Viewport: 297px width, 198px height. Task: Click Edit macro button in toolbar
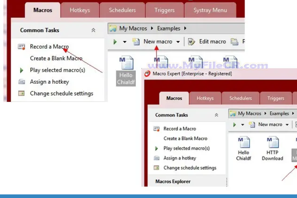212,42
